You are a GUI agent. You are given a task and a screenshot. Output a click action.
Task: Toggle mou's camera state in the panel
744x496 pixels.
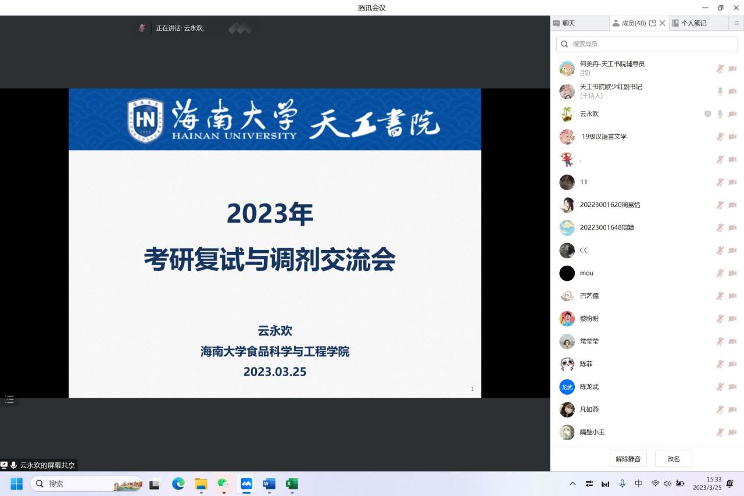732,273
